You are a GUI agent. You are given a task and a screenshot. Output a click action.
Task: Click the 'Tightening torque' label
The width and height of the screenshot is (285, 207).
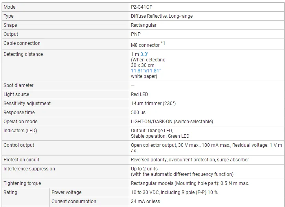22,183
